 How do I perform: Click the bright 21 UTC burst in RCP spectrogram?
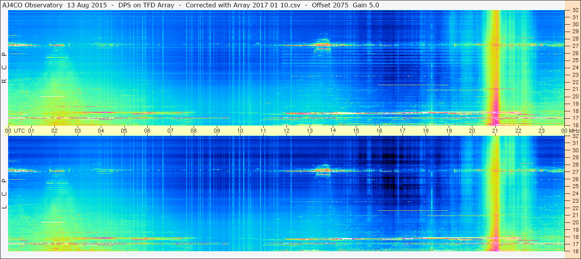(494, 67)
